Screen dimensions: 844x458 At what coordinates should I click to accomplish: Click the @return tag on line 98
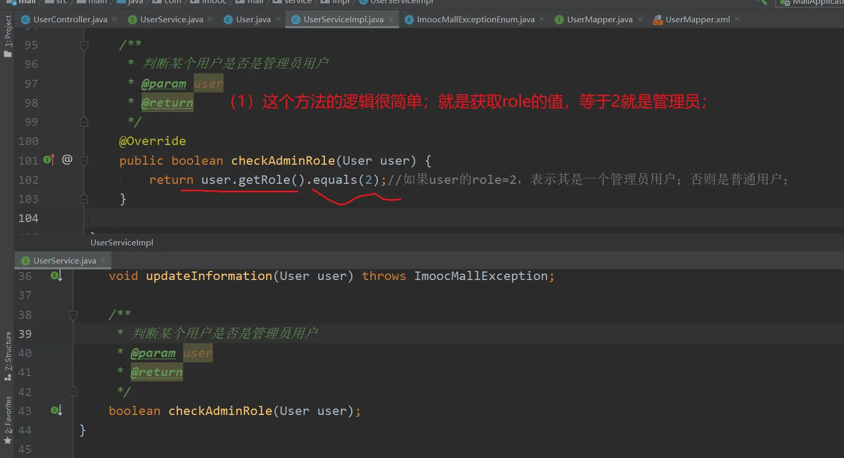[x=167, y=103]
